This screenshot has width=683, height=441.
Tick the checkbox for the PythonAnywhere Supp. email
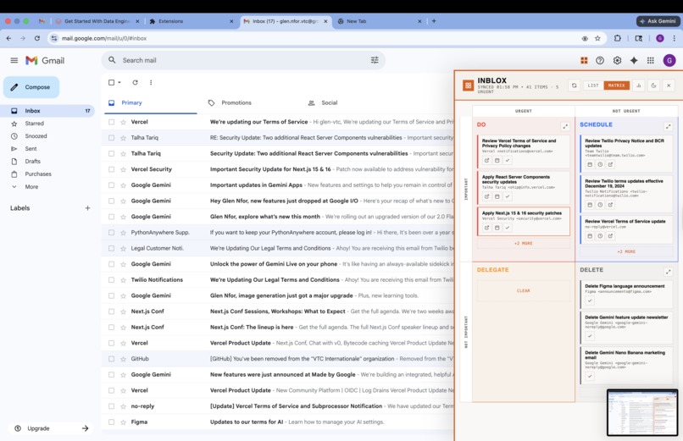point(112,232)
